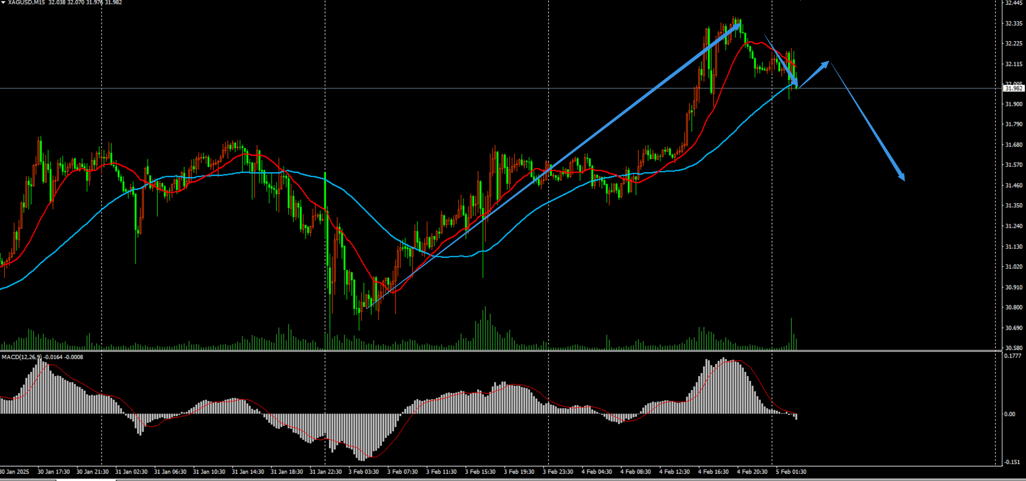1026x481 pixels.
Task: Click the 3 Feb 11:30 time label
Action: click(441, 471)
